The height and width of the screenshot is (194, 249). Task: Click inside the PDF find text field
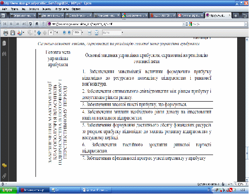click(x=111, y=33)
